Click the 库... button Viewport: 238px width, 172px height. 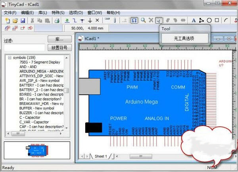coord(59,39)
